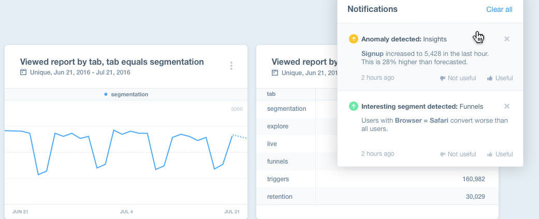Image resolution: width=539 pixels, height=219 pixels.
Task: Open the Viewed report by tab segmentation title
Action: coord(111,62)
